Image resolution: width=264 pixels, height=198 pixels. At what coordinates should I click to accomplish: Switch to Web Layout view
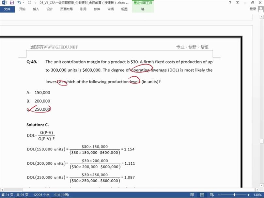[x=212, y=195]
